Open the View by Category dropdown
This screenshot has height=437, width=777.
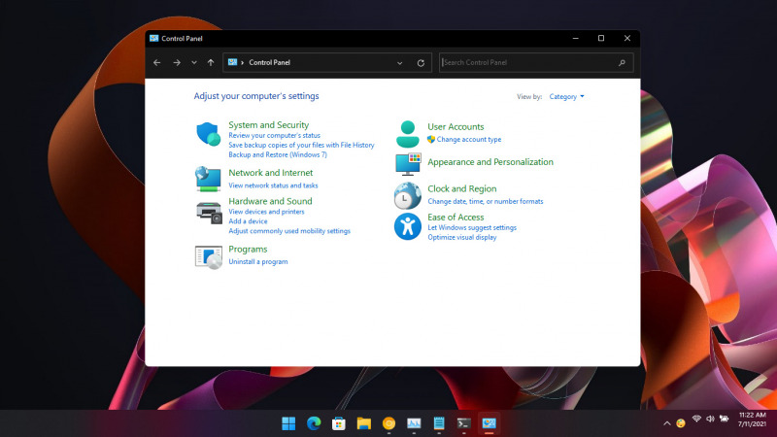566,96
